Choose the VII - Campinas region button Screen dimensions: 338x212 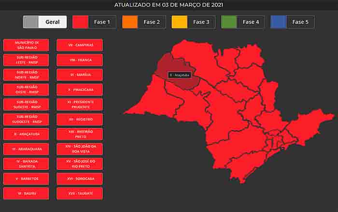click(x=81, y=45)
